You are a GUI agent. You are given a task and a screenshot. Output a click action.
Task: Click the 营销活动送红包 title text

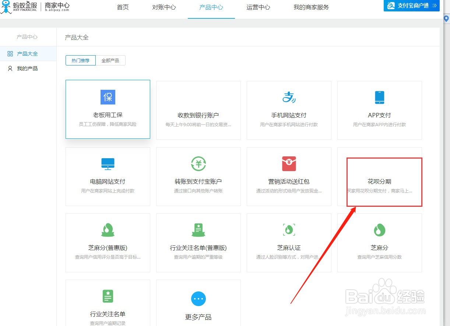[289, 181]
